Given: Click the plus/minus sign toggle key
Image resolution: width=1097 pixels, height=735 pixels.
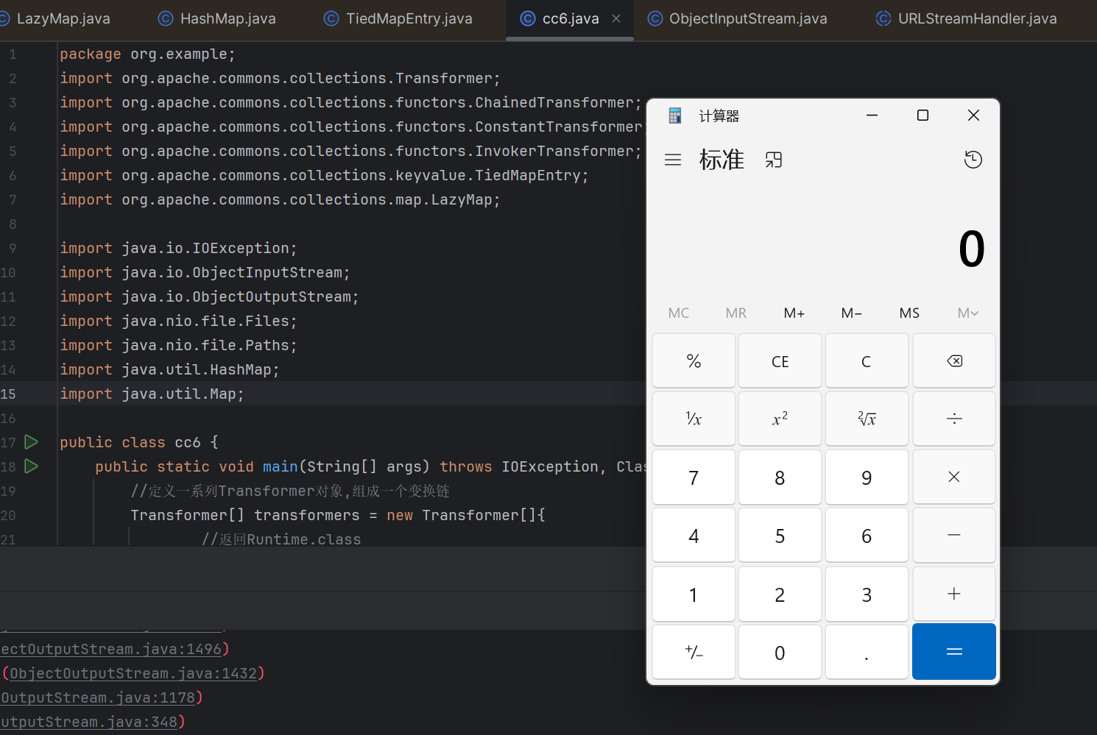Looking at the screenshot, I should (694, 652).
